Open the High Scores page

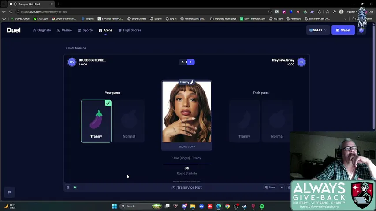[x=130, y=30]
